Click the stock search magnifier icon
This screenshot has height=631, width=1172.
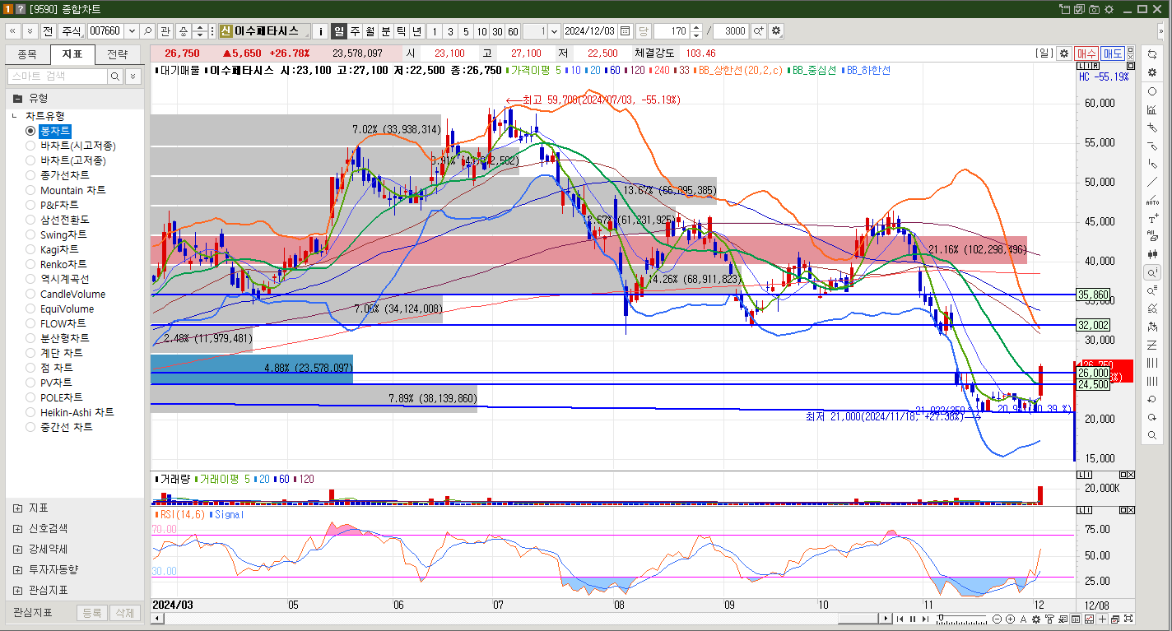(147, 31)
